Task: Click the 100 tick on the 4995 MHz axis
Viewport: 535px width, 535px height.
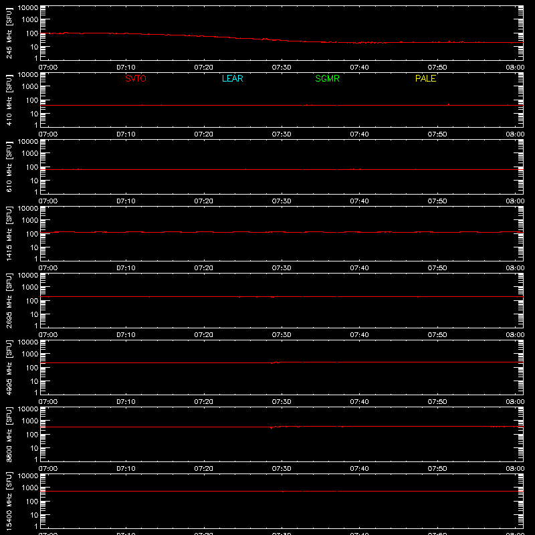Action: point(32,368)
